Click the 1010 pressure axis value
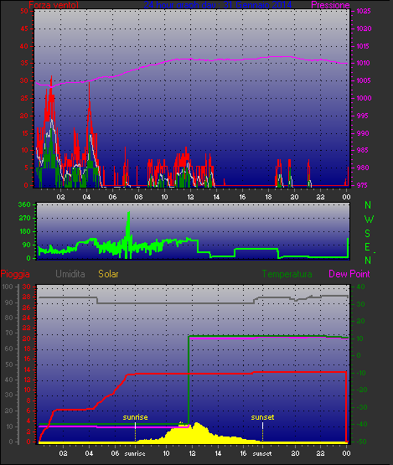This screenshot has height=465, width=393. [x=363, y=63]
